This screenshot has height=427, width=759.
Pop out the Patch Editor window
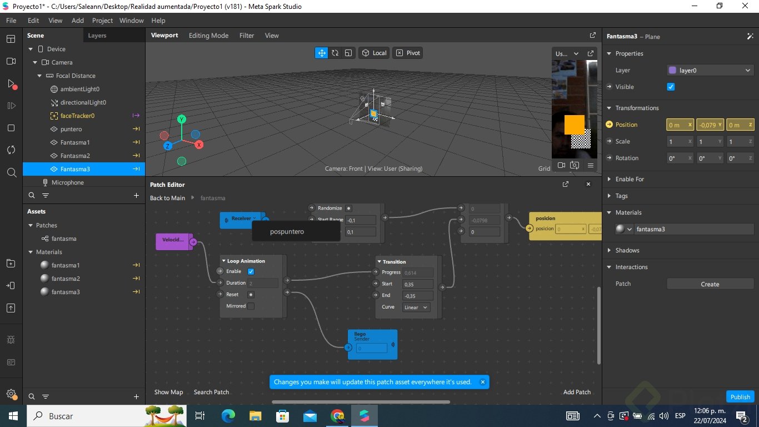coord(566,184)
